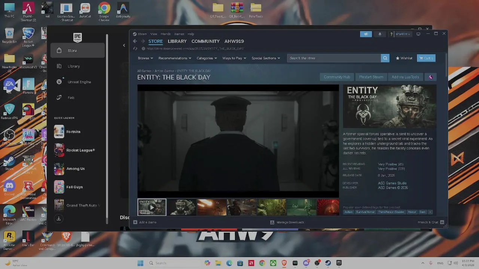Click Epic Games logo in launcher sidebar

[77, 37]
